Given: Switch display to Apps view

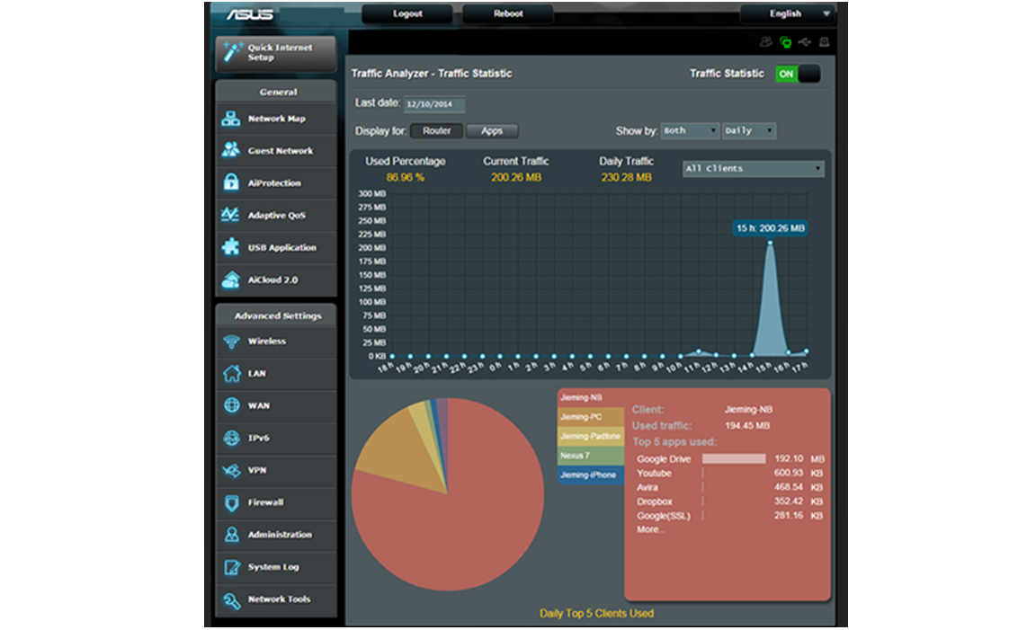Looking at the screenshot, I should point(492,131).
